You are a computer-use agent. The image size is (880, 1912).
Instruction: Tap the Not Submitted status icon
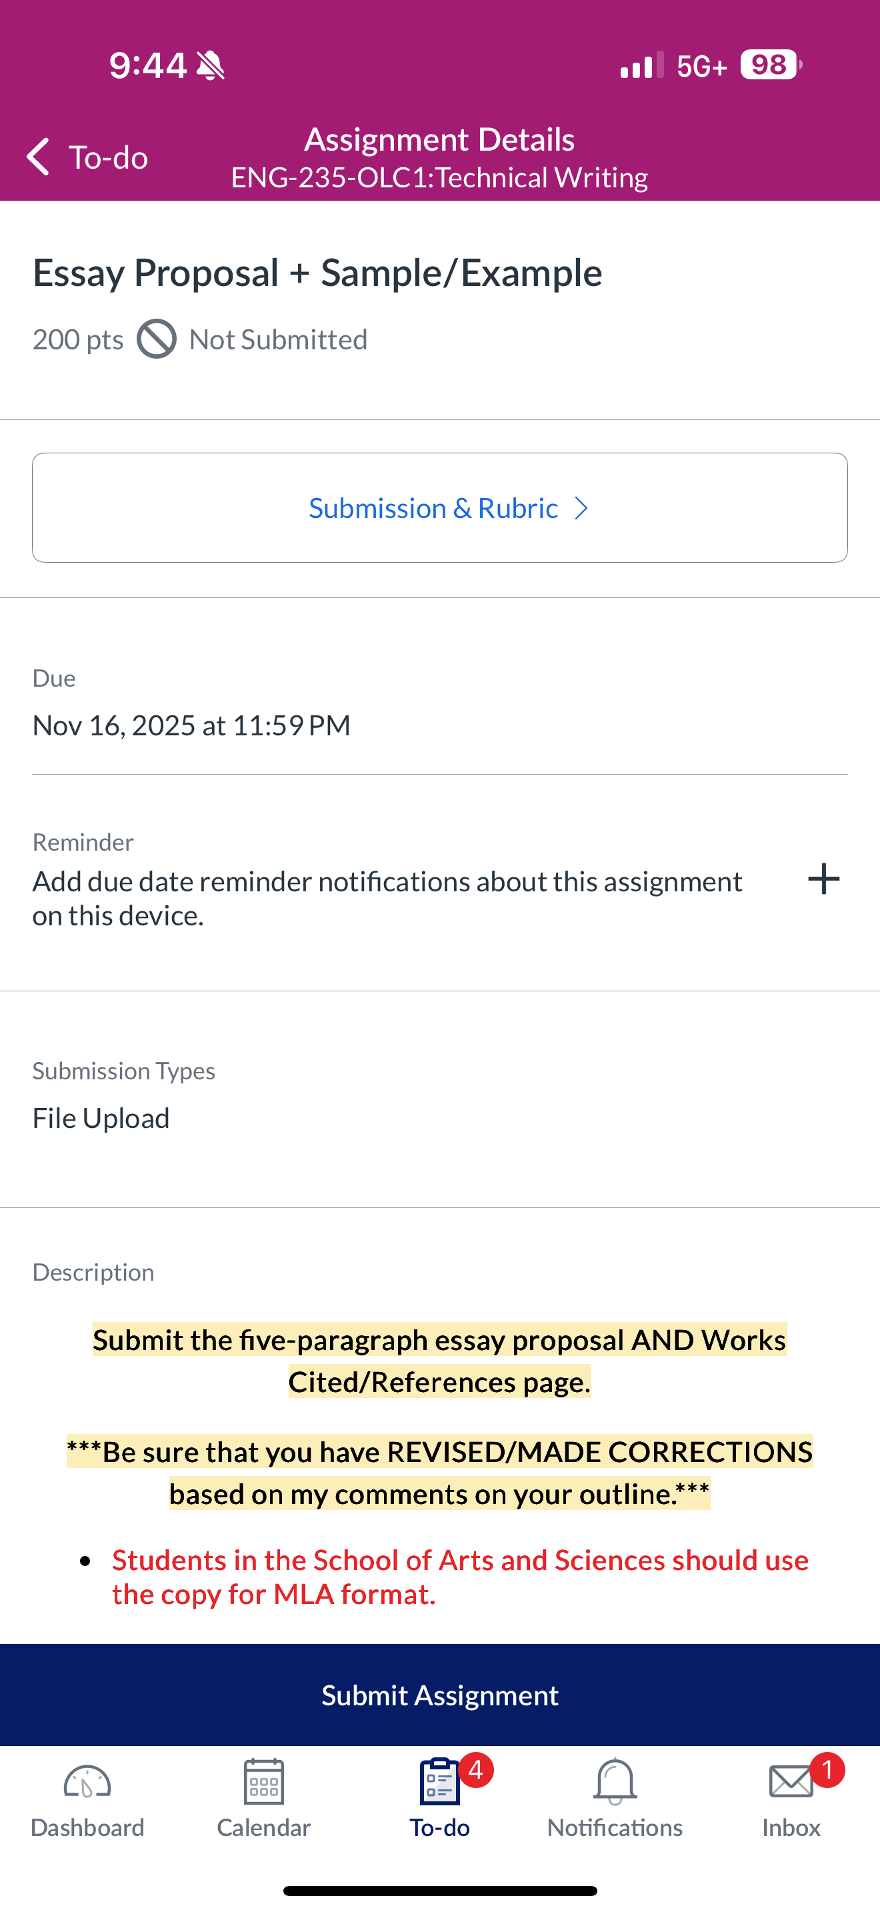tap(157, 339)
